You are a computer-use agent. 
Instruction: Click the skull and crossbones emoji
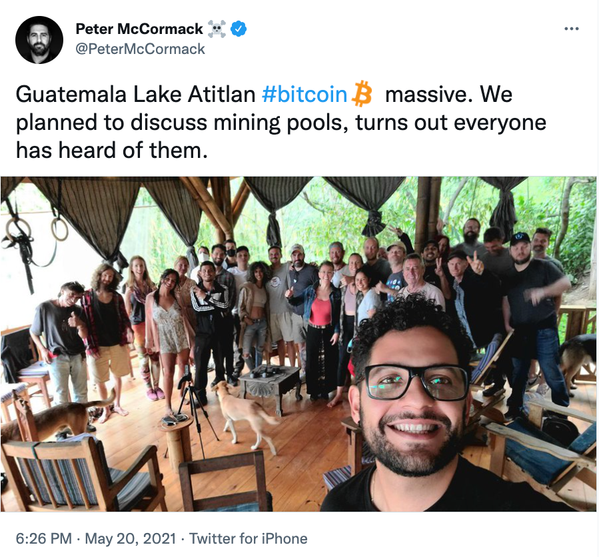(217, 29)
